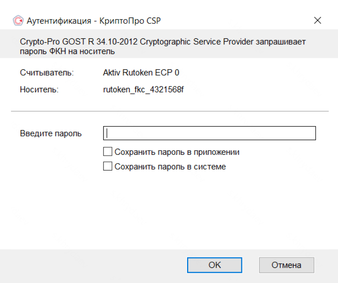Click the empty gray footer left of OK
Screen dimensions: 338x283
[x=94, y=265]
